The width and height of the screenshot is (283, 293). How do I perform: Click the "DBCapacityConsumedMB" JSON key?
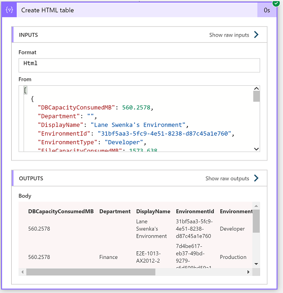click(x=76, y=108)
